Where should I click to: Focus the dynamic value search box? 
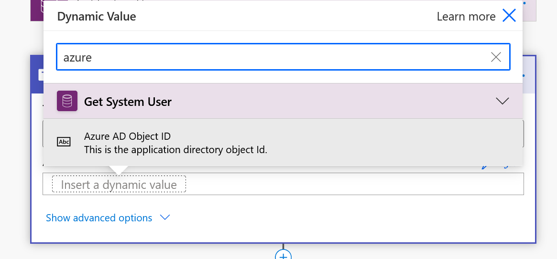tap(273, 57)
